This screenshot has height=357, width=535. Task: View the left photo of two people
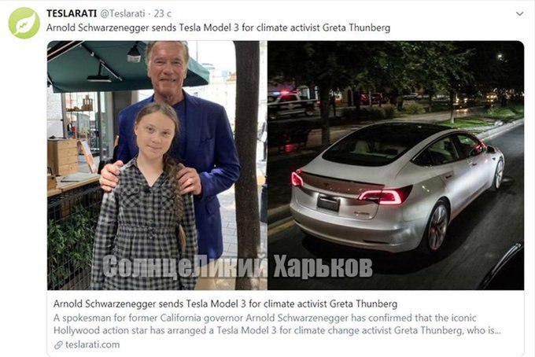click(157, 165)
